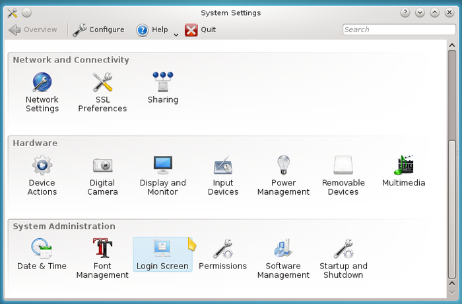Click the Help toolbar button

152,30
